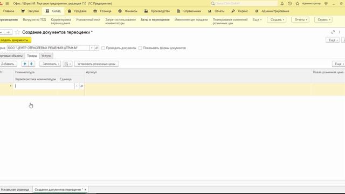Open the 'Розница' section
This screenshot has height=194, width=345.
[102, 11]
